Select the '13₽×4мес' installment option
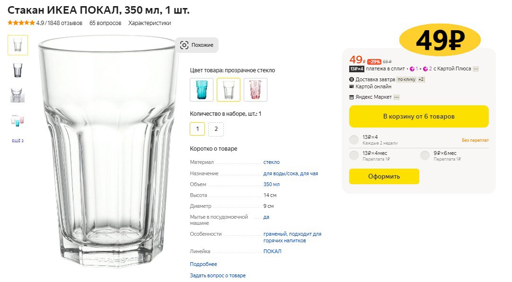 click(354, 156)
